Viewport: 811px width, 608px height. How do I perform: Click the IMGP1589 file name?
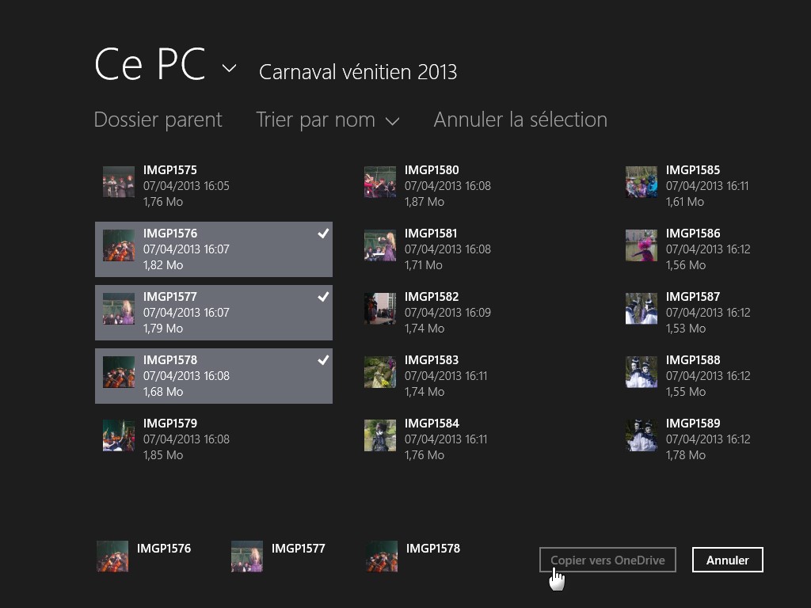tap(693, 424)
